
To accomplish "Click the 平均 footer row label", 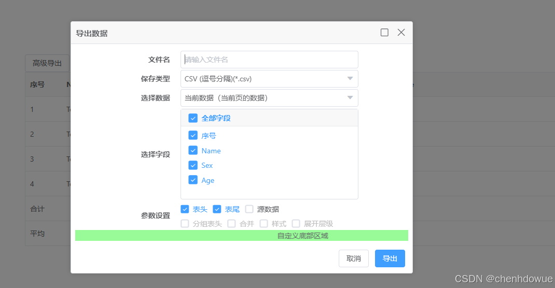I will tap(37, 234).
